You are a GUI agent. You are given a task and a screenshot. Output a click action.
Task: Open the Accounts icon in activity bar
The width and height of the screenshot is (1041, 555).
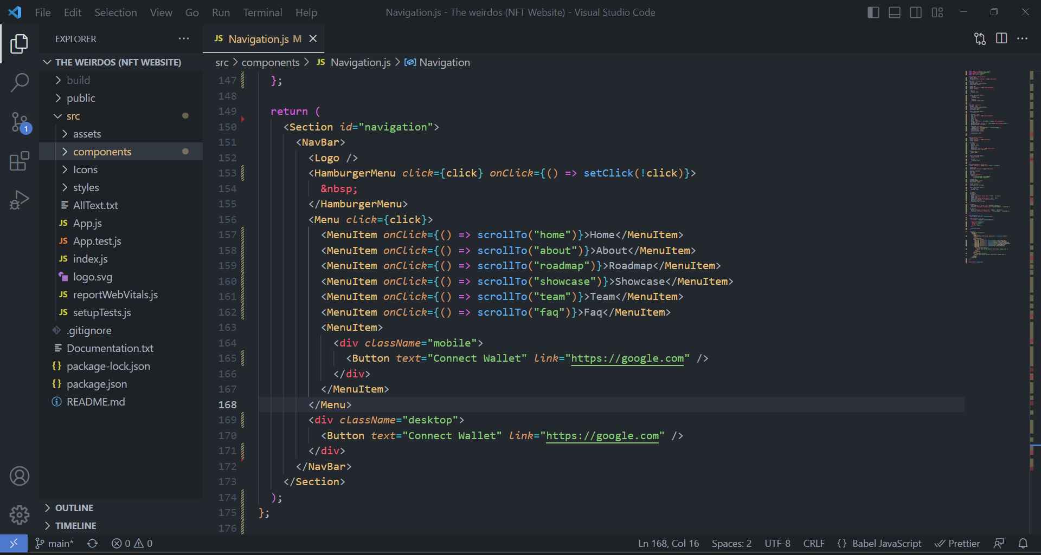[20, 476]
